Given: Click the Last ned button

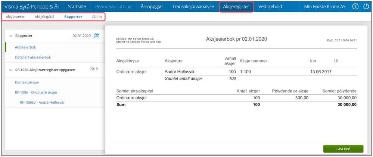Looking at the screenshot, I should coord(343,149).
